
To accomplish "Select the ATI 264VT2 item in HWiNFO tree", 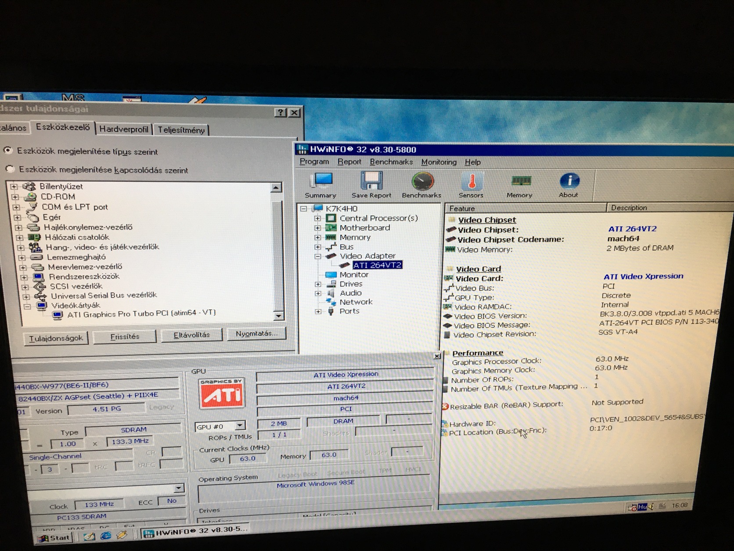I will click(377, 265).
